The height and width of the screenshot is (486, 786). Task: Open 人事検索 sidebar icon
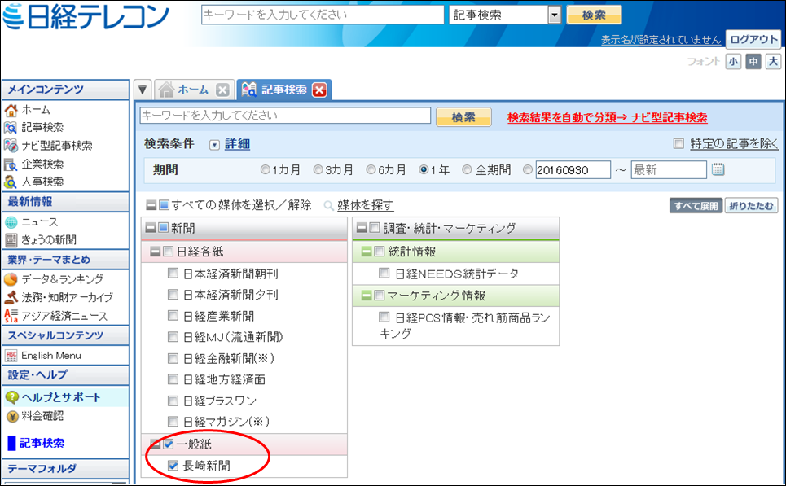pyautogui.click(x=11, y=182)
